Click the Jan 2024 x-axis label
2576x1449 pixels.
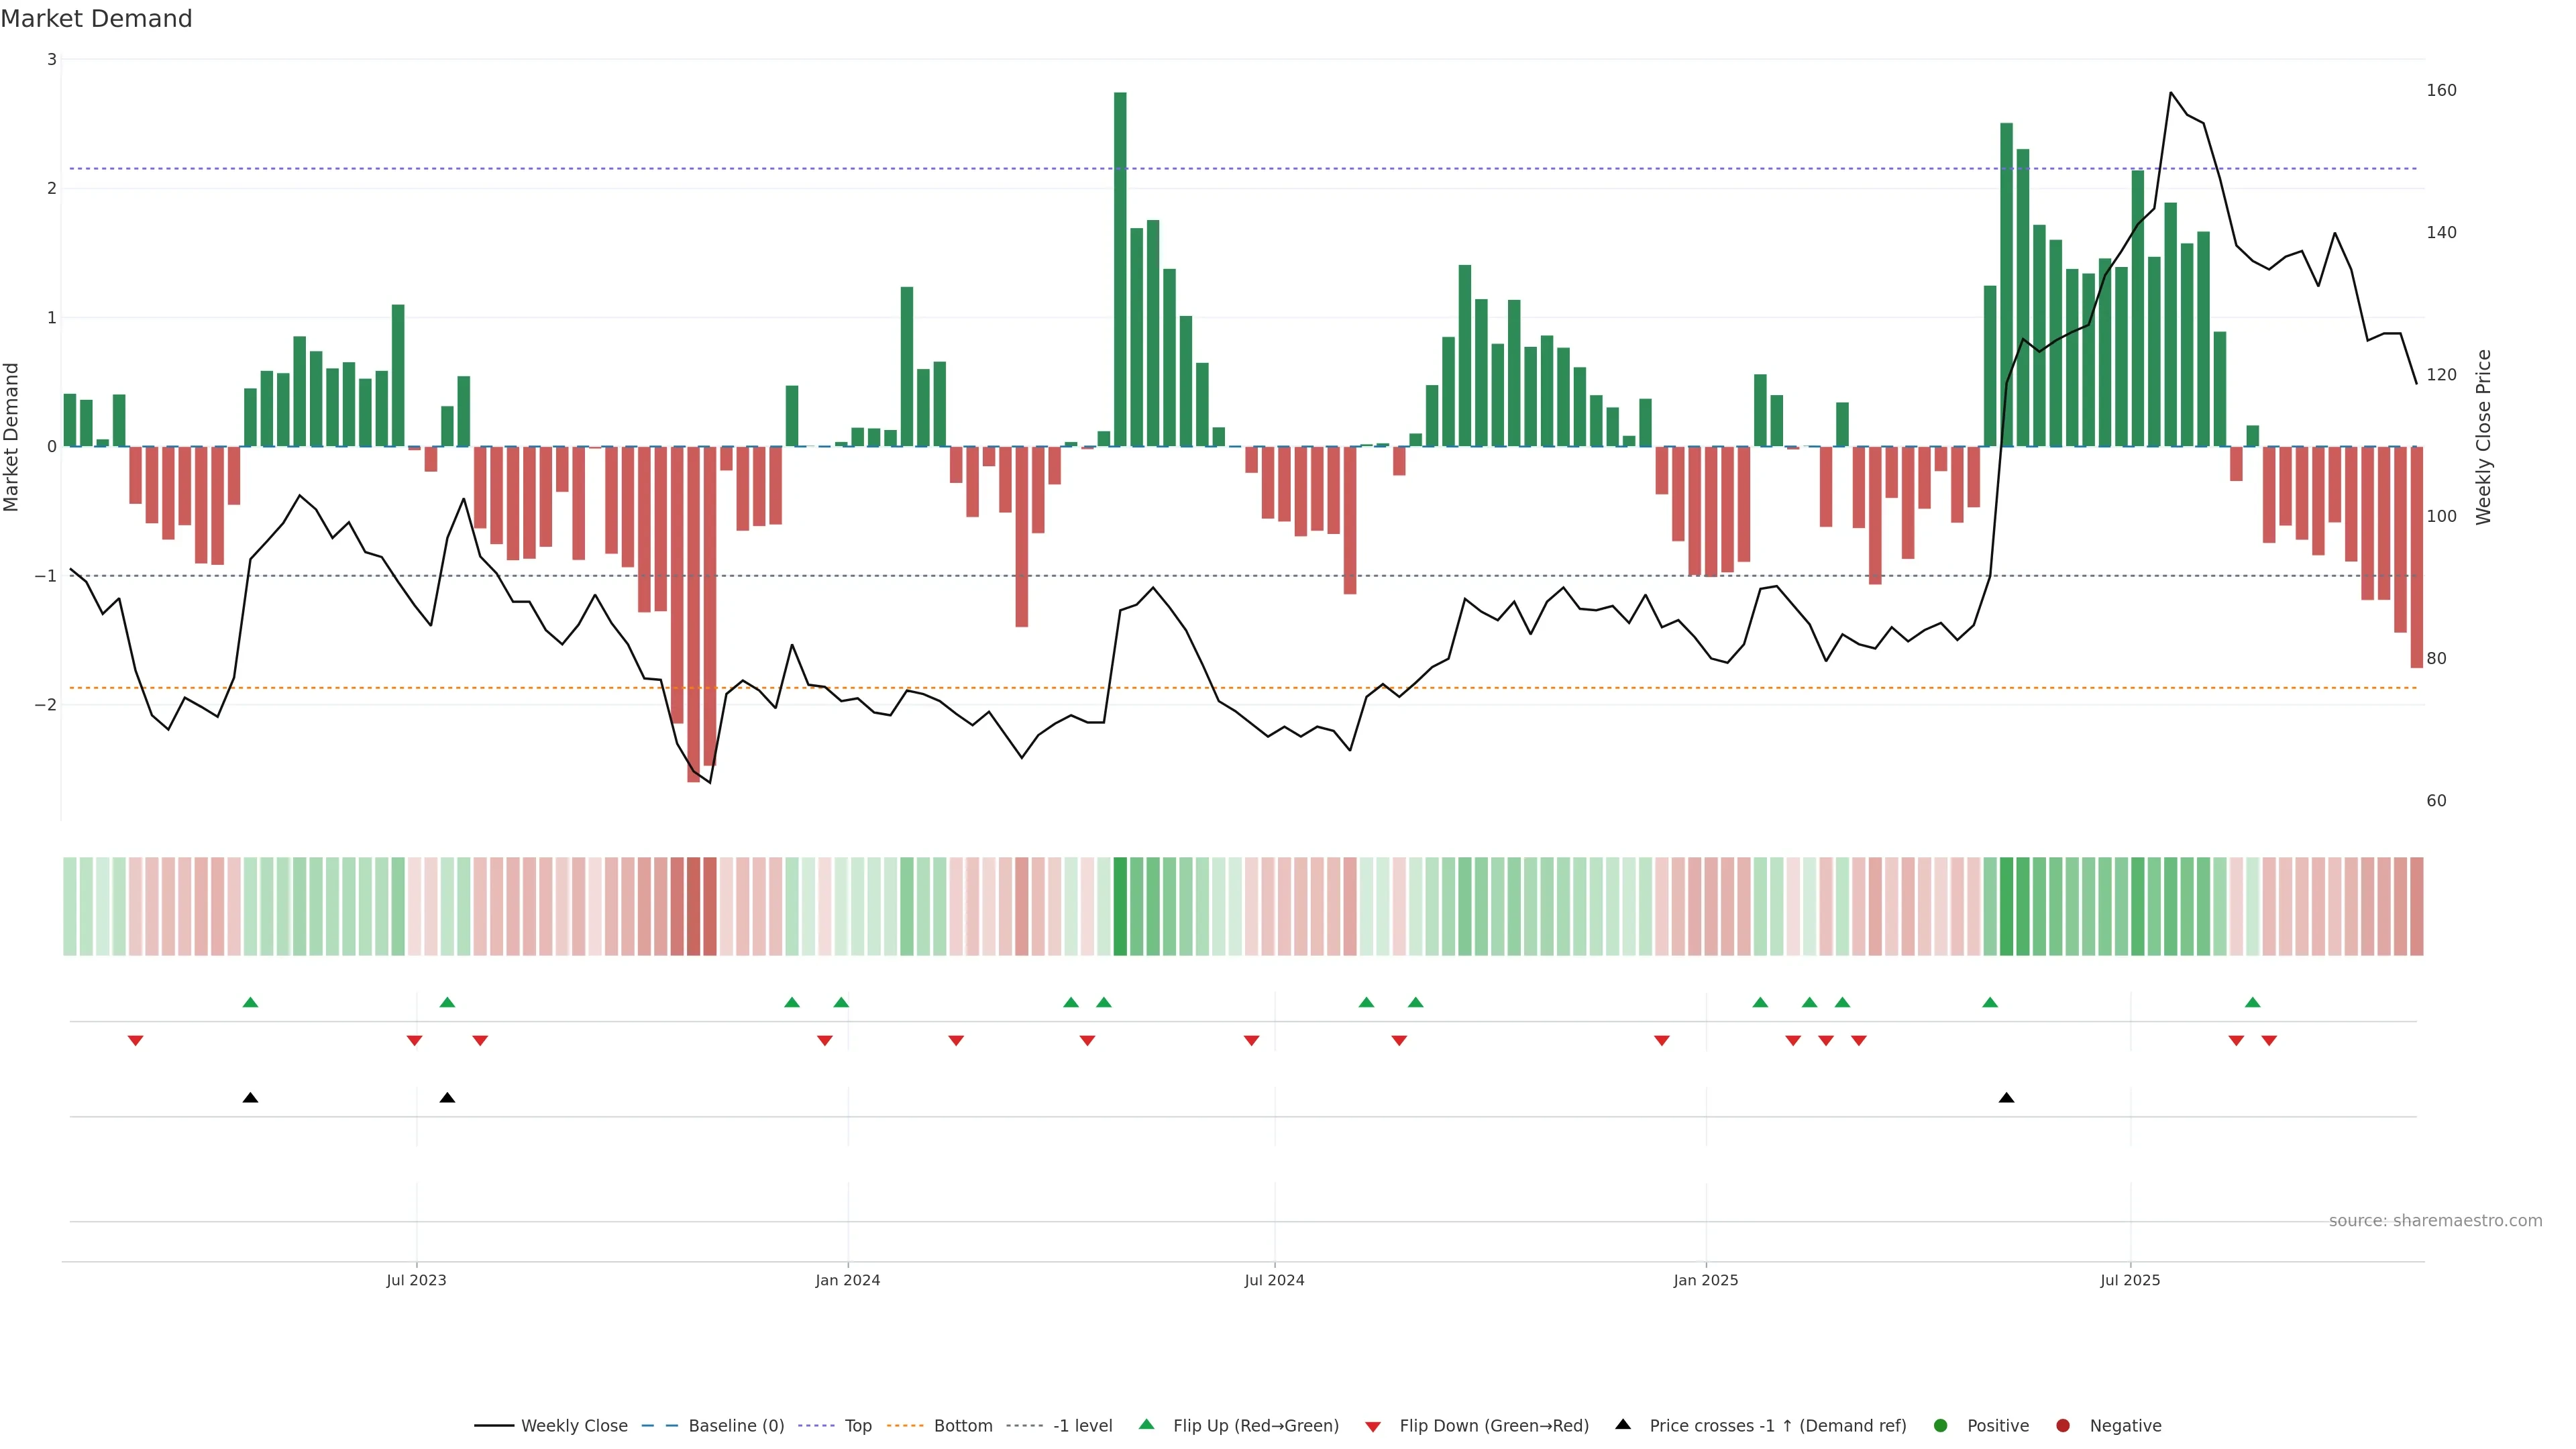point(847,1280)
